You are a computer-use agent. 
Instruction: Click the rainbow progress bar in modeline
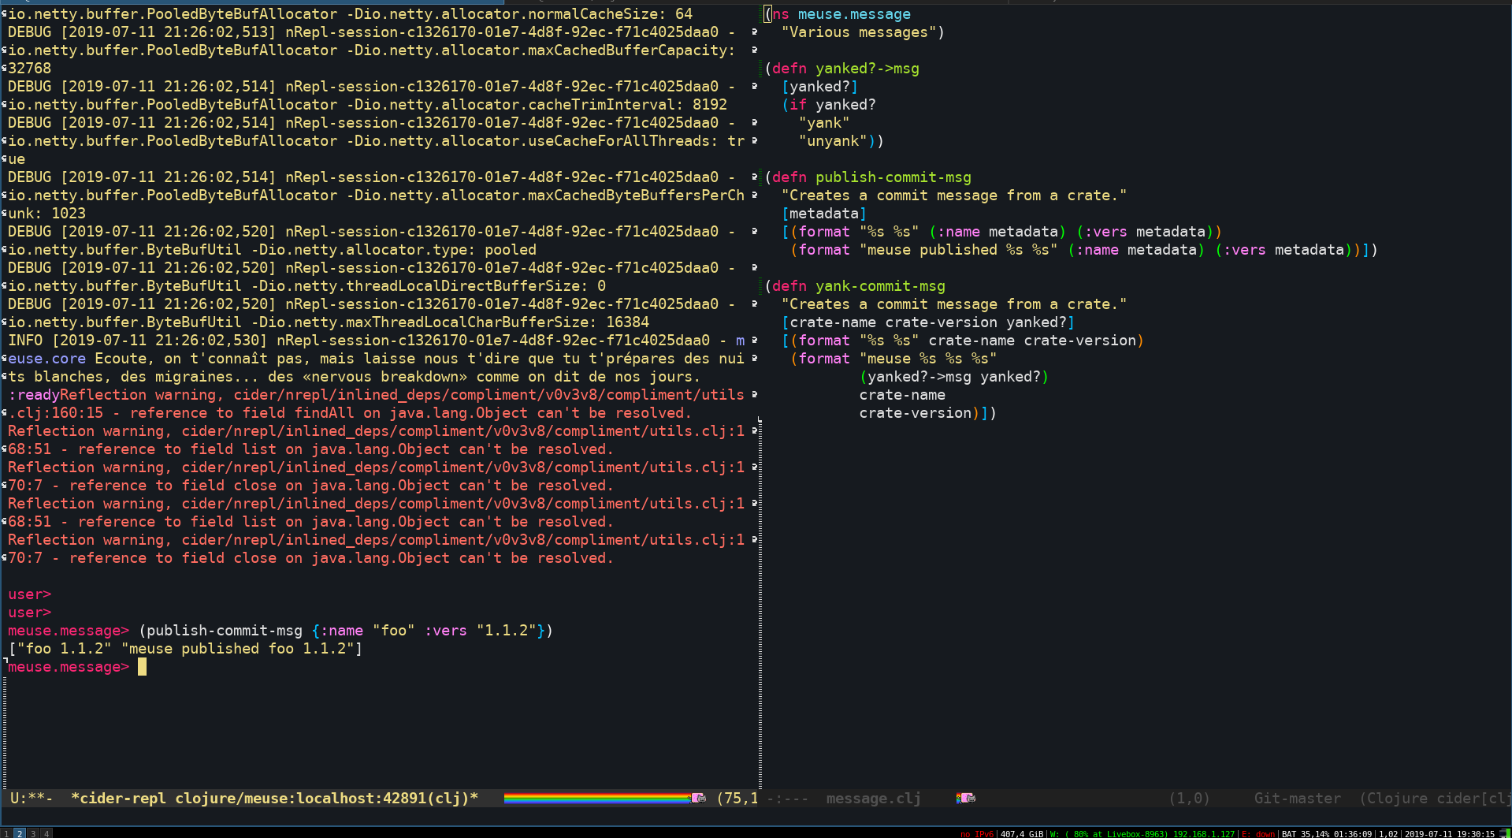coord(598,799)
